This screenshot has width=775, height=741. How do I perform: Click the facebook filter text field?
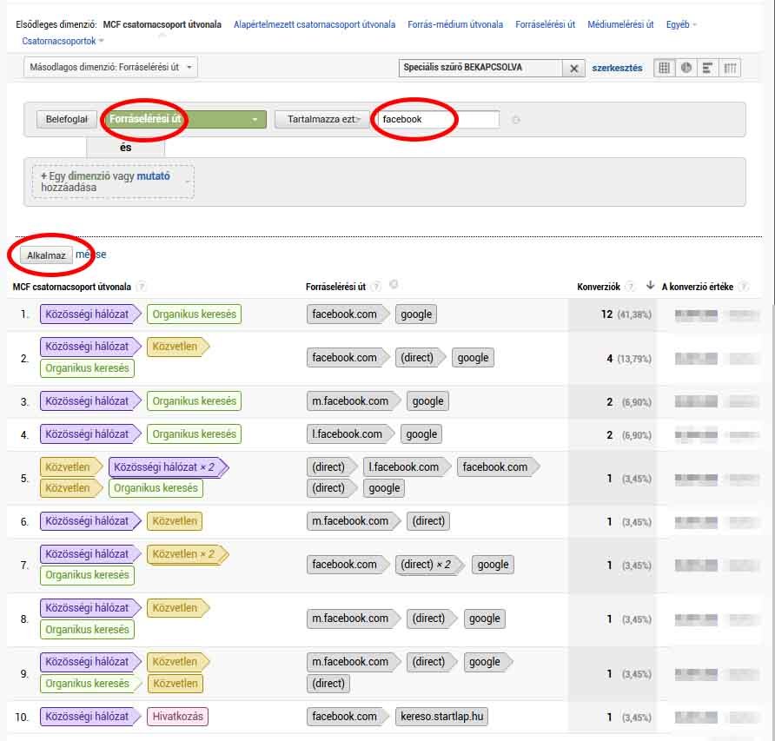pyautogui.click(x=437, y=120)
